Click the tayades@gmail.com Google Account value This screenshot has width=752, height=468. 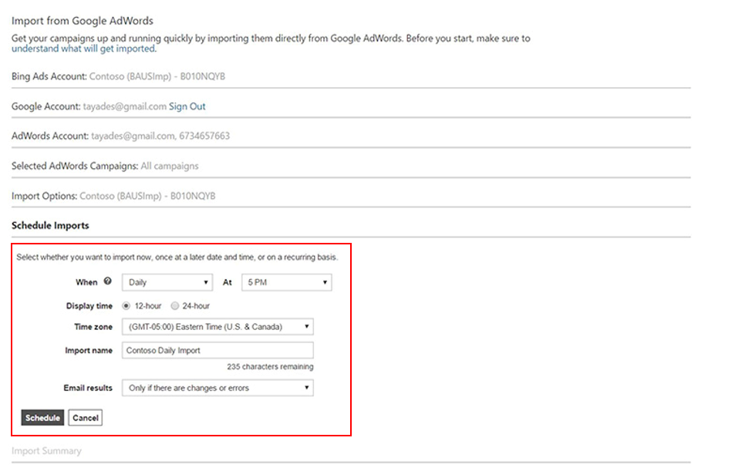tap(125, 106)
